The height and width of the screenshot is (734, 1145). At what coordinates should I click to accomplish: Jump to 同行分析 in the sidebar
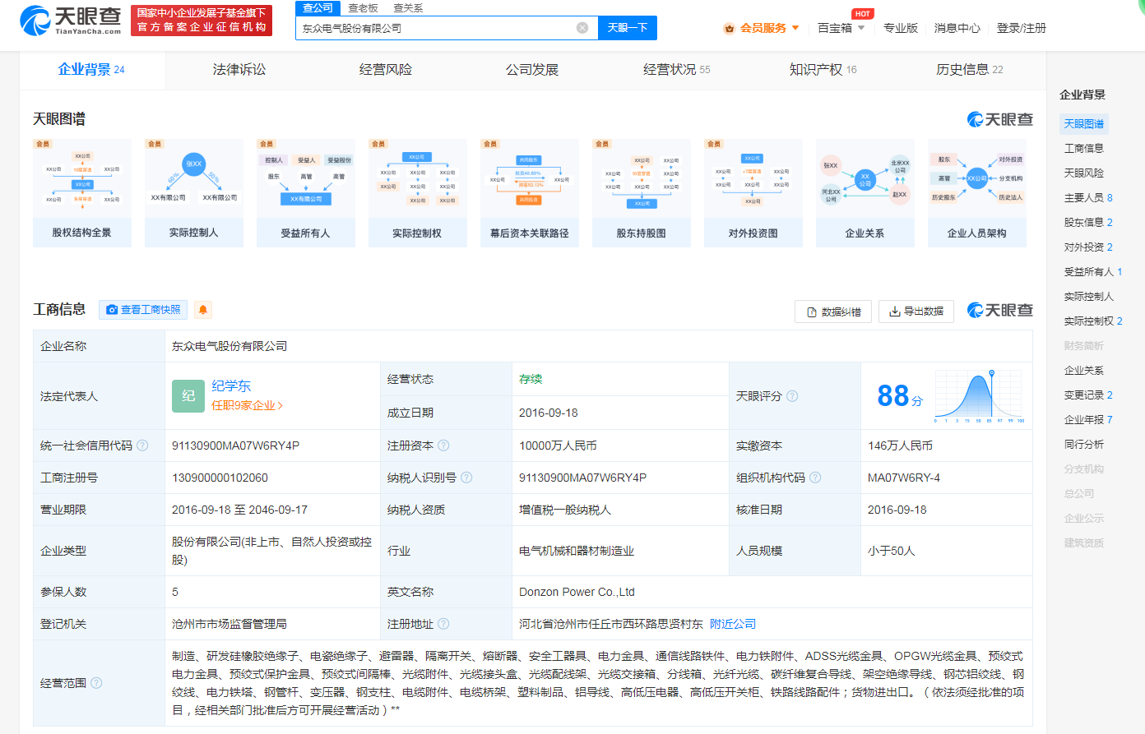point(1084,445)
